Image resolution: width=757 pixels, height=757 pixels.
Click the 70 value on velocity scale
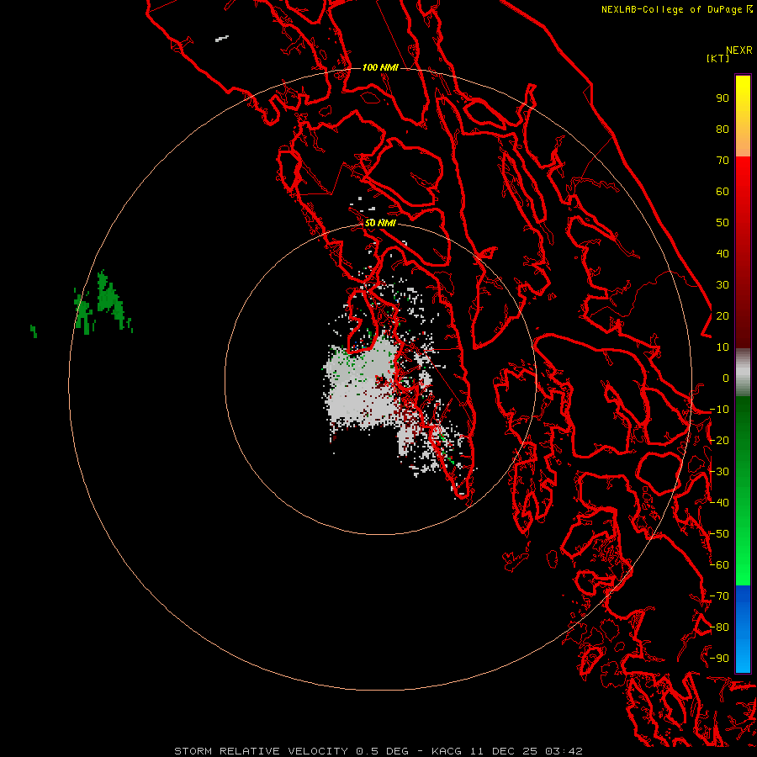(723, 161)
